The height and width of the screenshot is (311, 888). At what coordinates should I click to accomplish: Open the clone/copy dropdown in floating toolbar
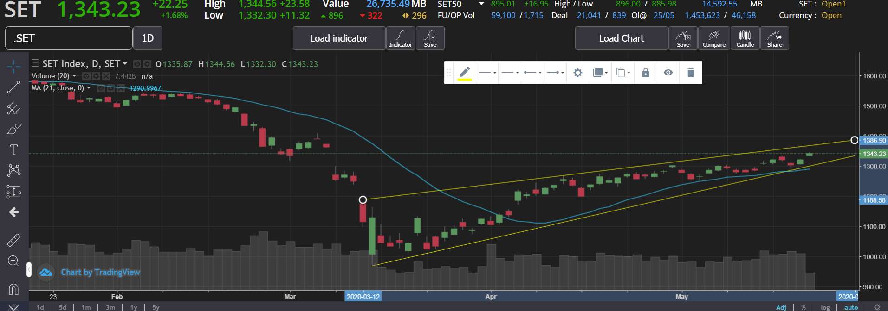[x=623, y=73]
